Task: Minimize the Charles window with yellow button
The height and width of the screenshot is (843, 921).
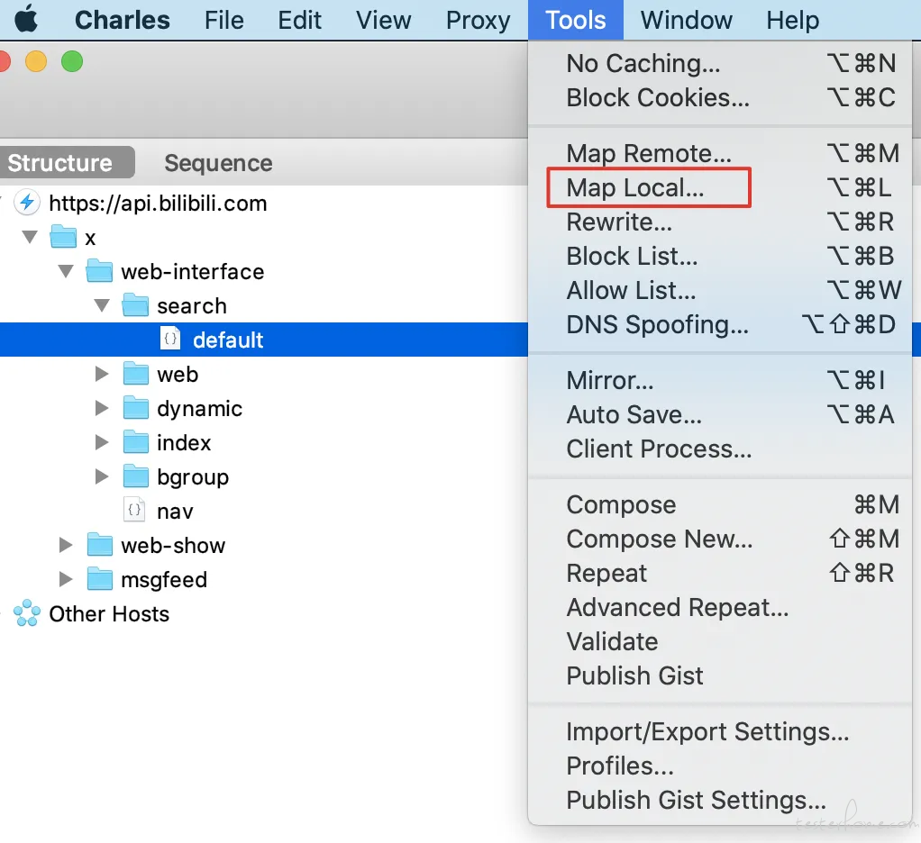Action: point(36,61)
